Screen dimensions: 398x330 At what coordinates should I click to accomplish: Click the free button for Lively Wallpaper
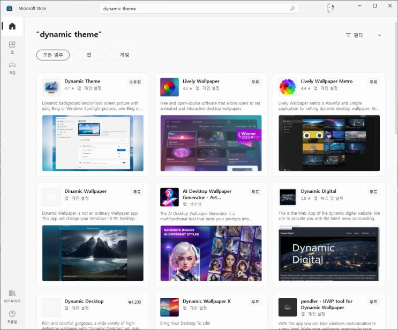pyautogui.click(x=255, y=82)
